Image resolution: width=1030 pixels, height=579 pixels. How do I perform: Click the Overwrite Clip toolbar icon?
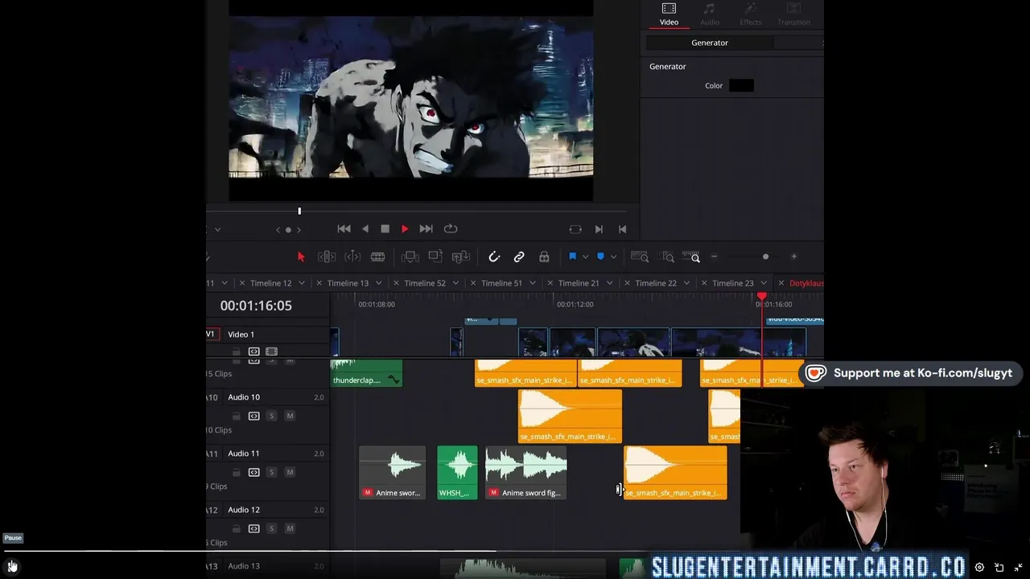[x=435, y=257]
